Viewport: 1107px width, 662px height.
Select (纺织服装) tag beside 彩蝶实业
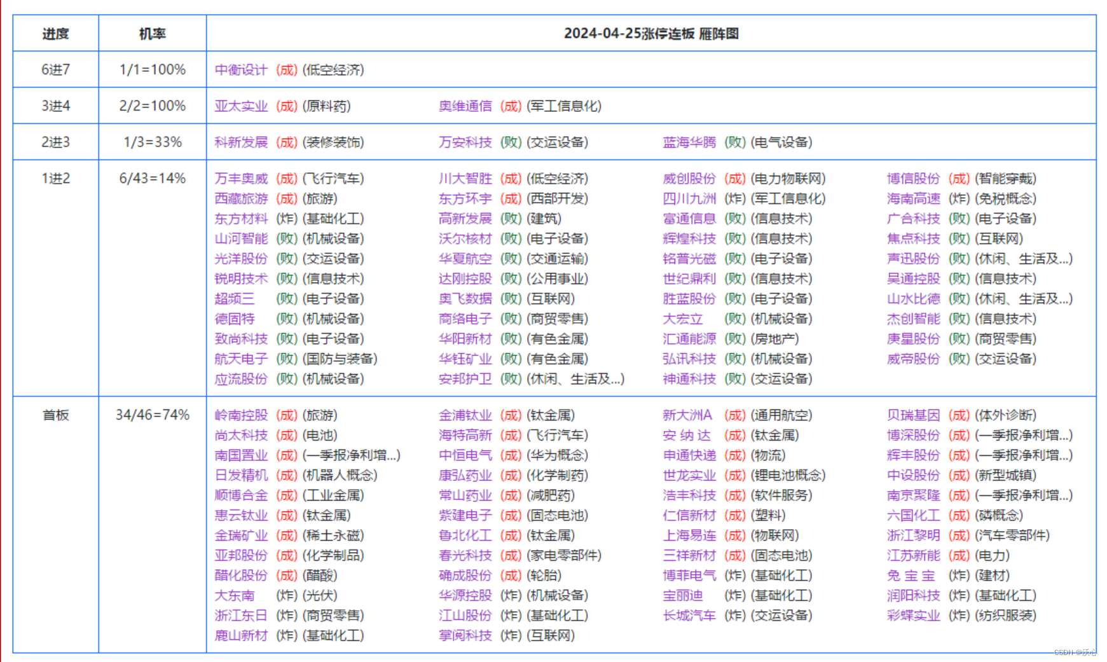[1005, 616]
